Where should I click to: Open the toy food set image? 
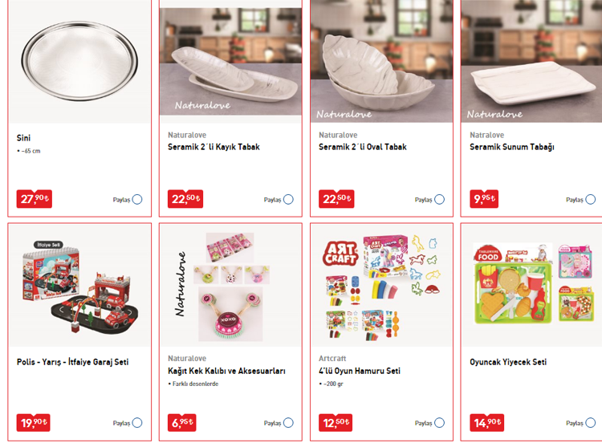531,286
